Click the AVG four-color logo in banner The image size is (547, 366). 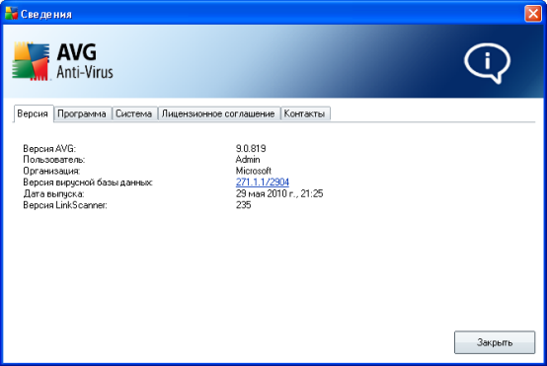tap(31, 61)
